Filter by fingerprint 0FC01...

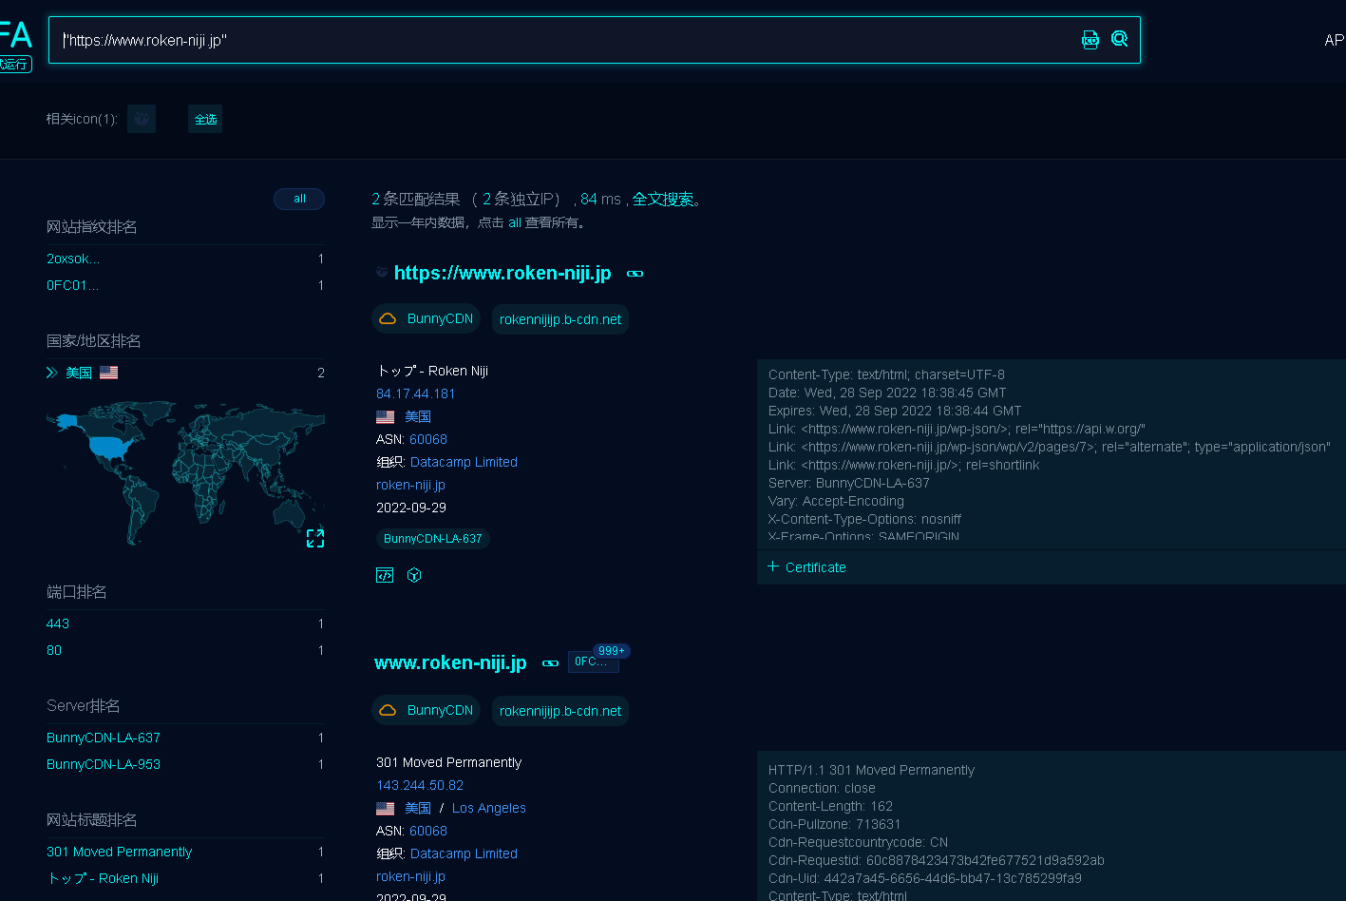tap(73, 285)
